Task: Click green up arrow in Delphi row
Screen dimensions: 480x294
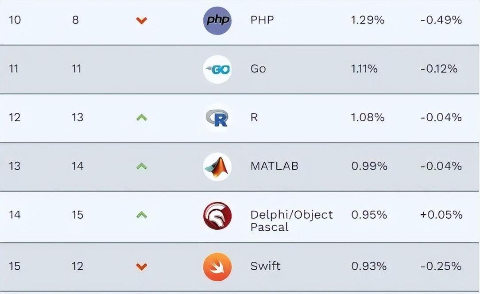Action: coord(142,215)
